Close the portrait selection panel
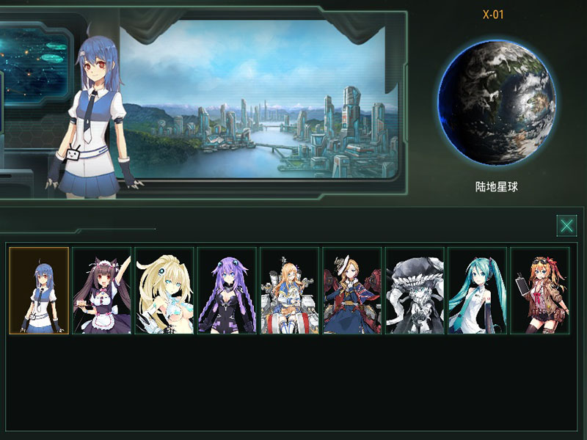Viewport: 587px width, 440px height. click(x=566, y=226)
